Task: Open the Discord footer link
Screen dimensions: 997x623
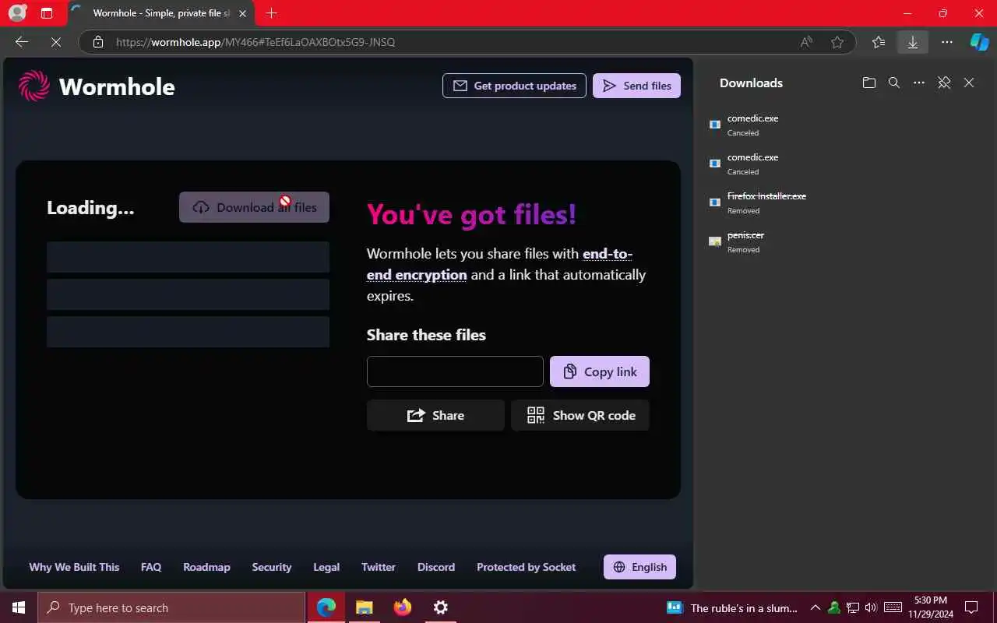Action: [436, 567]
